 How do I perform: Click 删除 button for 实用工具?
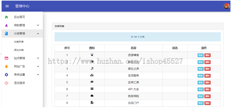[x=207, y=83]
